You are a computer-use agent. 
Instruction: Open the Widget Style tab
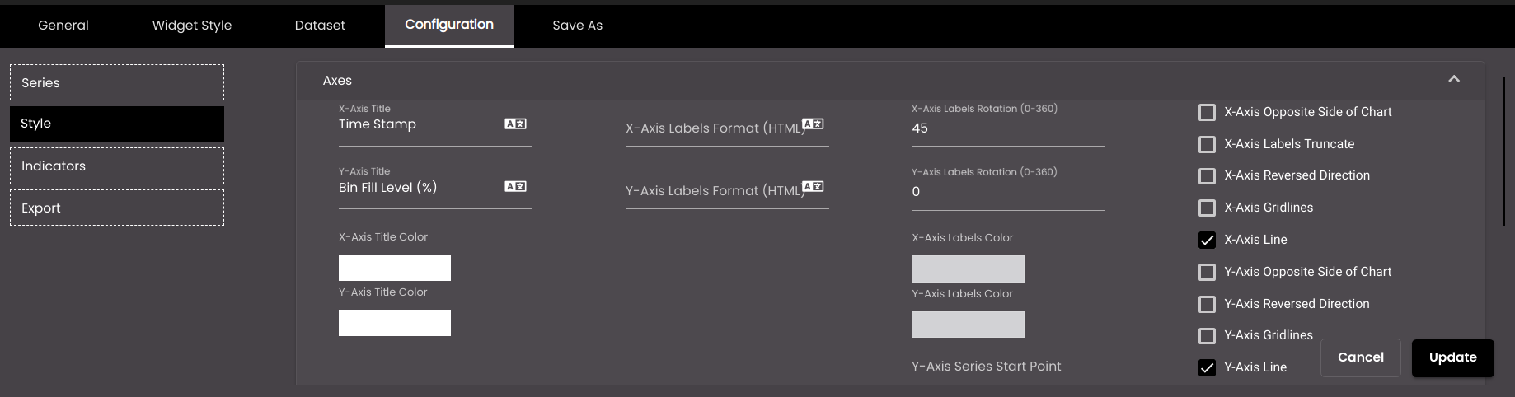pos(192,25)
